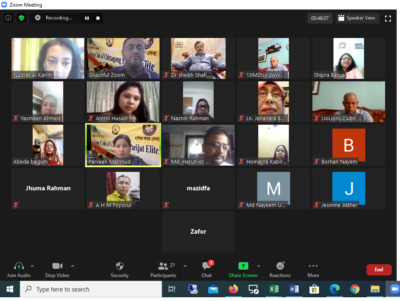Click the green encryption shield icon
This screenshot has width=400, height=301.
pos(21,18)
